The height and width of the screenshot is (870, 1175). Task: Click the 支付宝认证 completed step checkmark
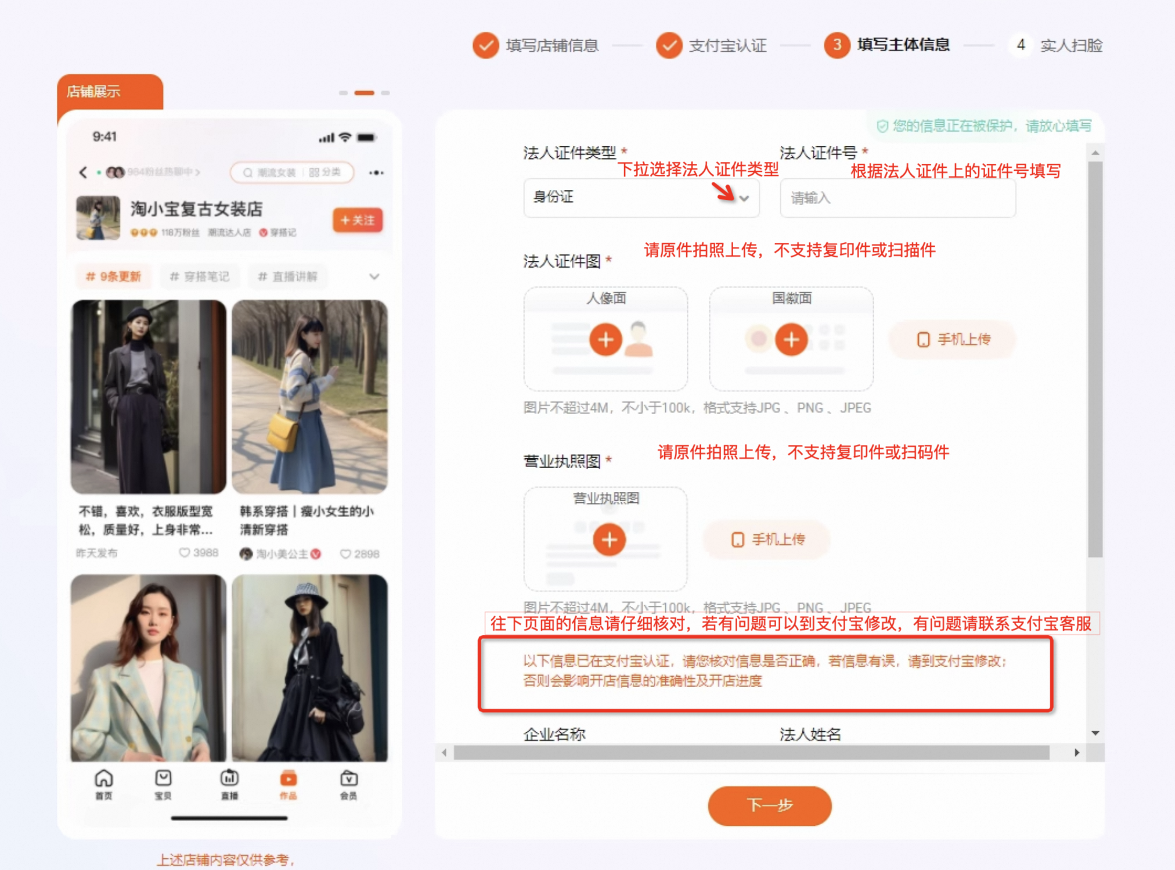(669, 46)
